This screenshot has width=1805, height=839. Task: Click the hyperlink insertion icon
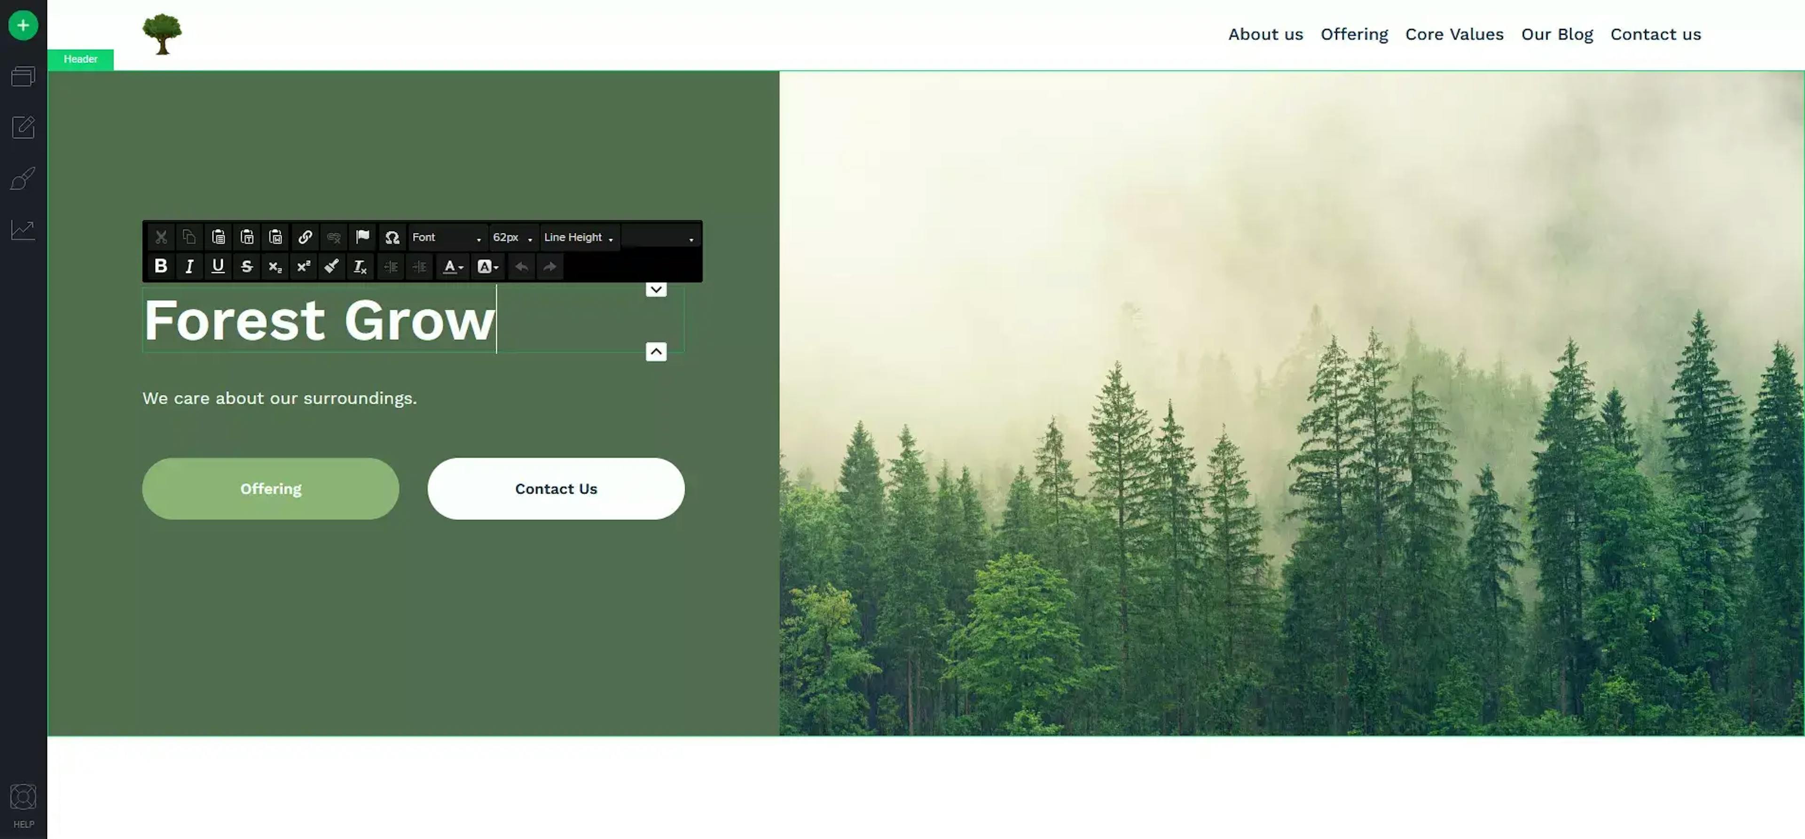305,237
